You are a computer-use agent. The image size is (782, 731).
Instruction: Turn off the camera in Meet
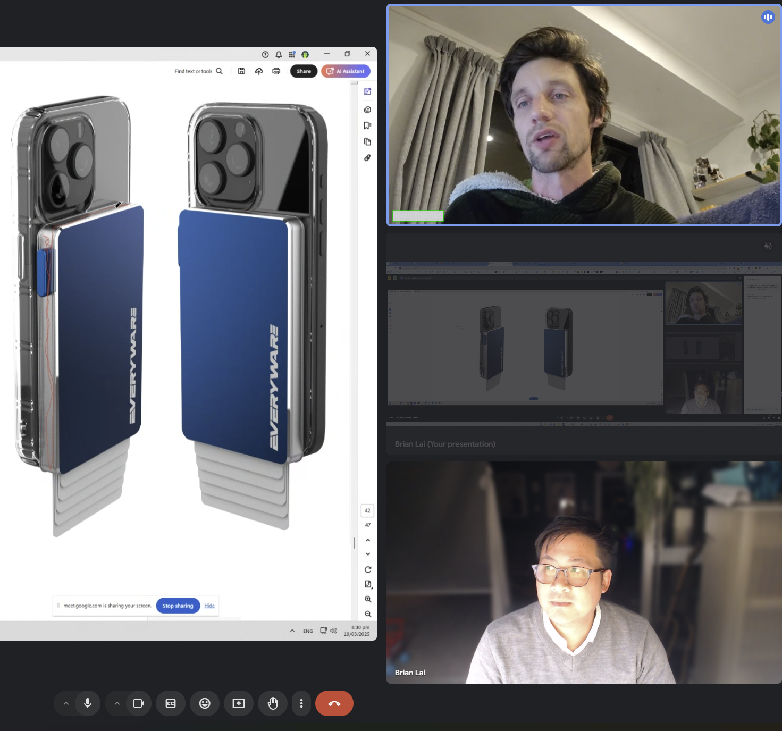pyautogui.click(x=139, y=703)
